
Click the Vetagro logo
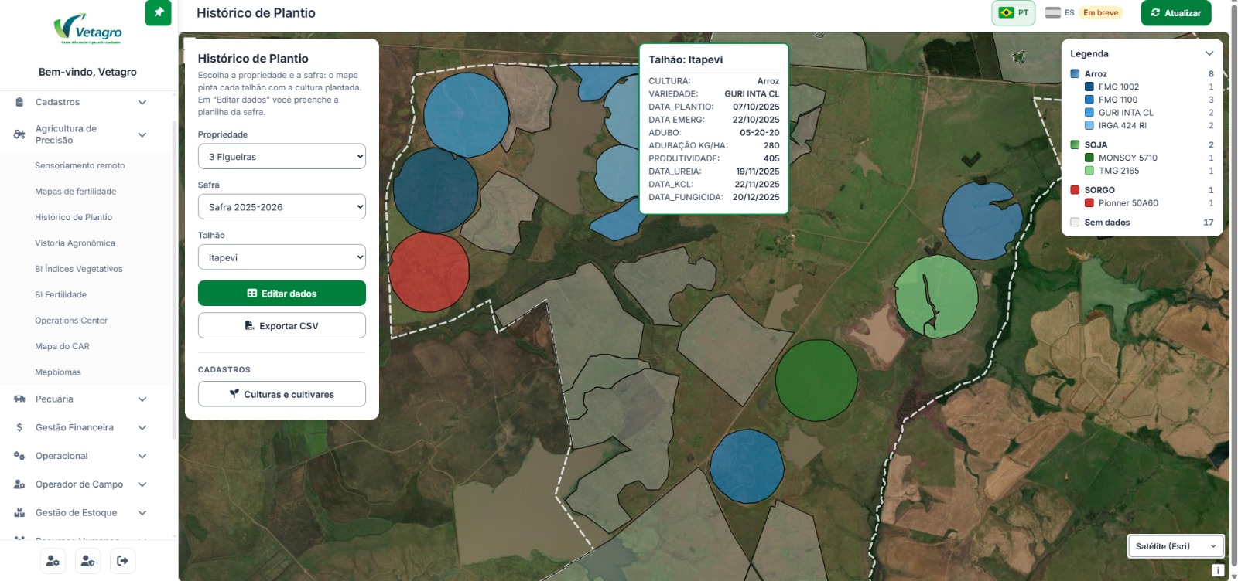[x=88, y=30]
